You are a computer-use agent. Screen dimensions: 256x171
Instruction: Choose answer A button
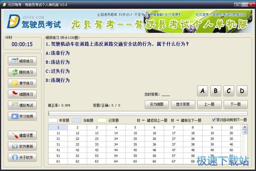click(203, 91)
